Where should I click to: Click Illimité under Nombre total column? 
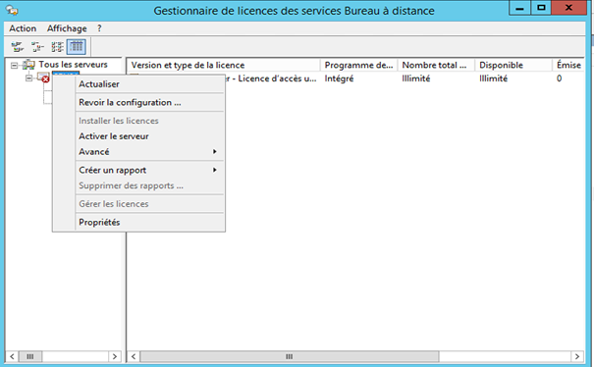[416, 79]
